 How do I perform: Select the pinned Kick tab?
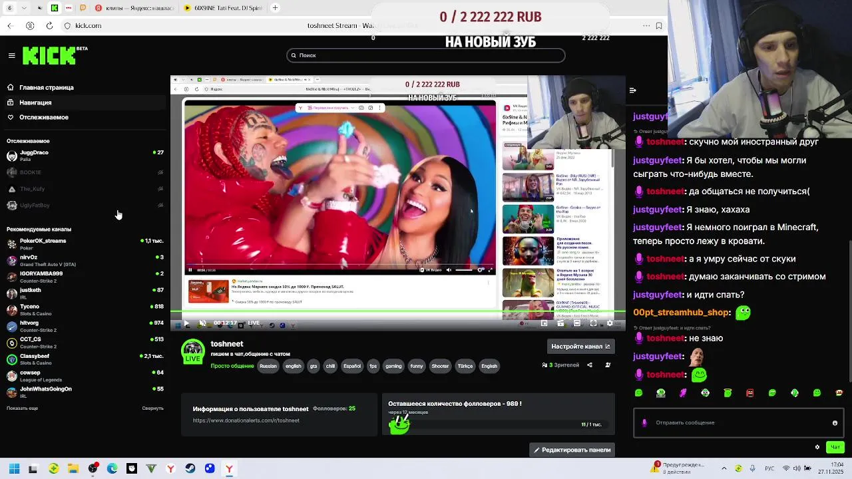click(55, 8)
